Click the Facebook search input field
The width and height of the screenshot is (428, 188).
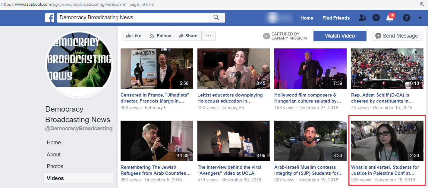click(x=133, y=17)
